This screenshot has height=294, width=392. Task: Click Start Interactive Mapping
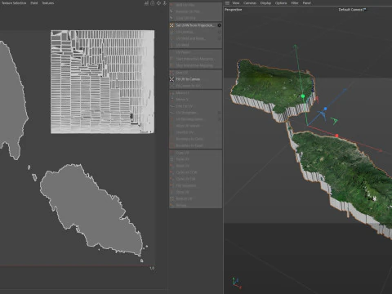(195, 59)
